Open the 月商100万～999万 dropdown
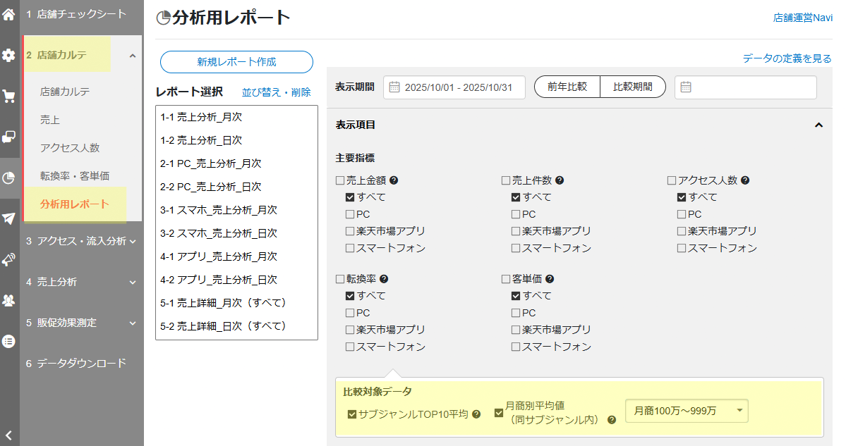 tap(686, 411)
